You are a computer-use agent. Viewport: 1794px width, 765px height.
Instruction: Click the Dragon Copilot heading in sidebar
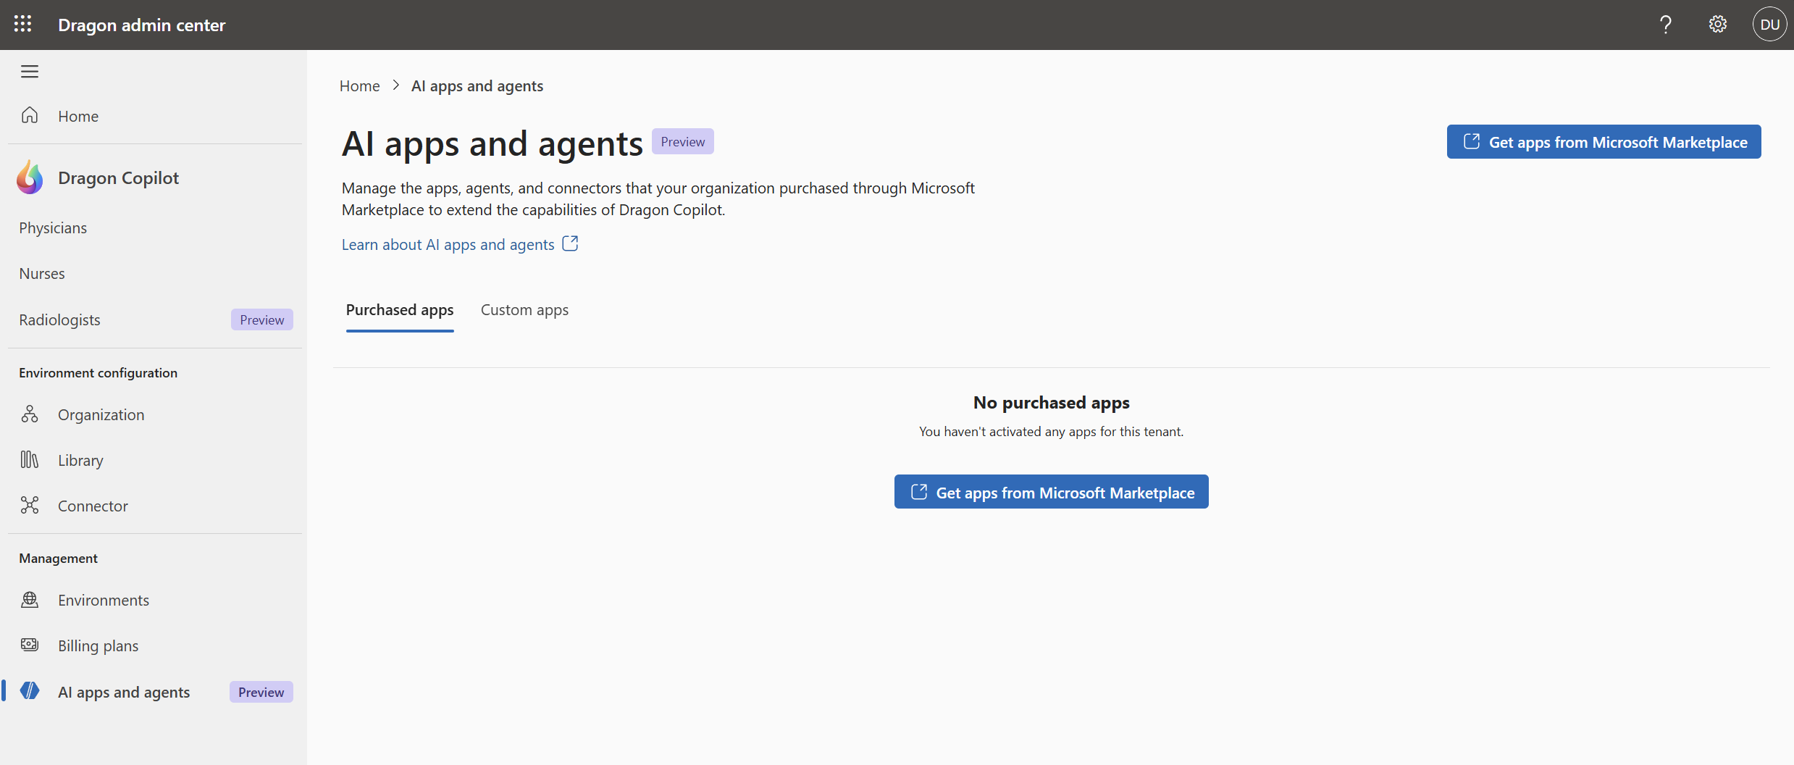click(x=118, y=178)
